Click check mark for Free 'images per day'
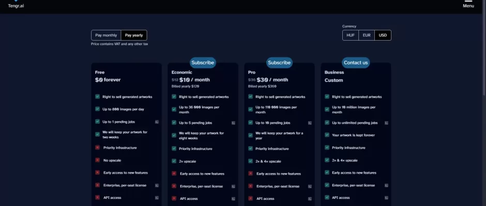The width and height of the screenshot is (486, 206). [97, 109]
